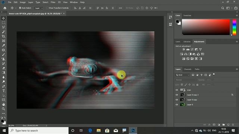239x134 pixels.
Task: Hide Layer 0 copy 2
Action: (x=177, y=95)
